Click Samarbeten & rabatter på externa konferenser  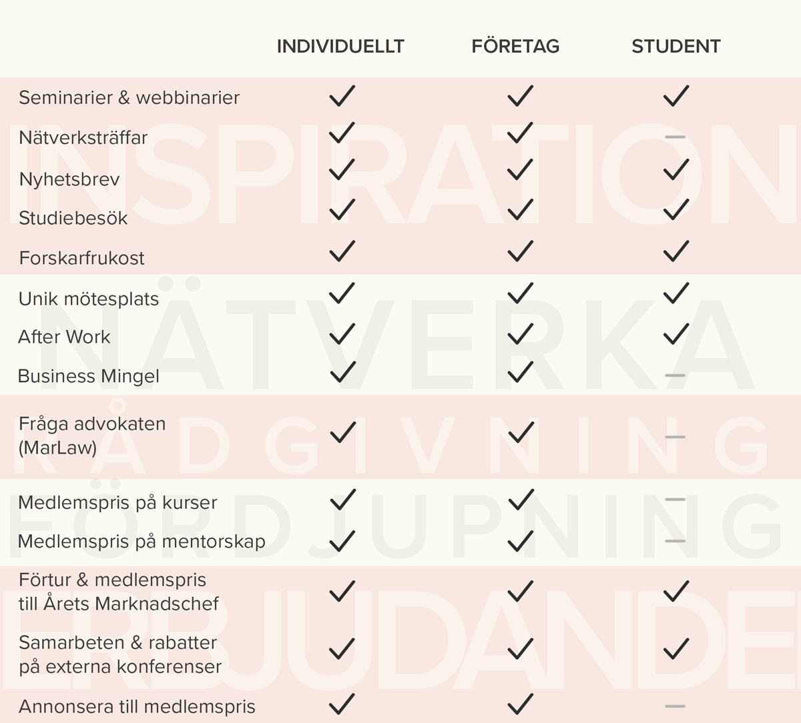pyautogui.click(x=120, y=654)
